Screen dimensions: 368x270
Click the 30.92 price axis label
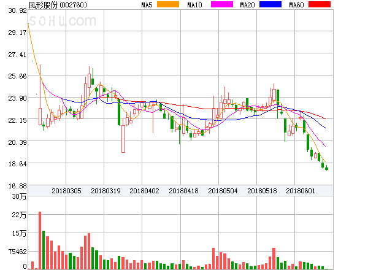click(17, 10)
